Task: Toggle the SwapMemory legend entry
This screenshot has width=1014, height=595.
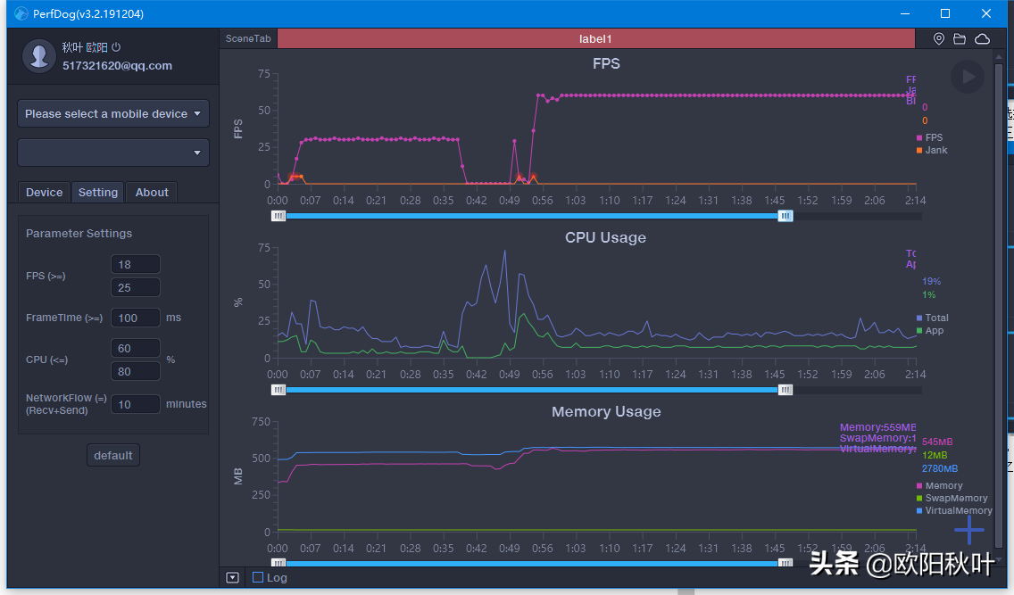Action: (x=952, y=498)
